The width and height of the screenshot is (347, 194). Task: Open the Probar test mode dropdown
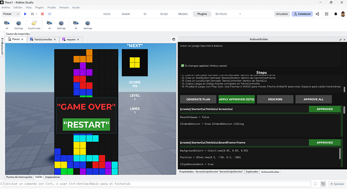pos(11,14)
